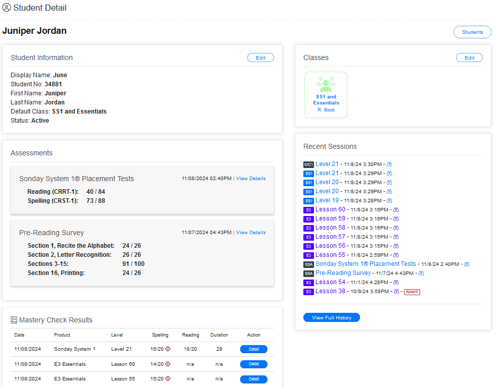Screen dimensions: 496x387
Task: Open View Full History
Action: [x=331, y=318]
